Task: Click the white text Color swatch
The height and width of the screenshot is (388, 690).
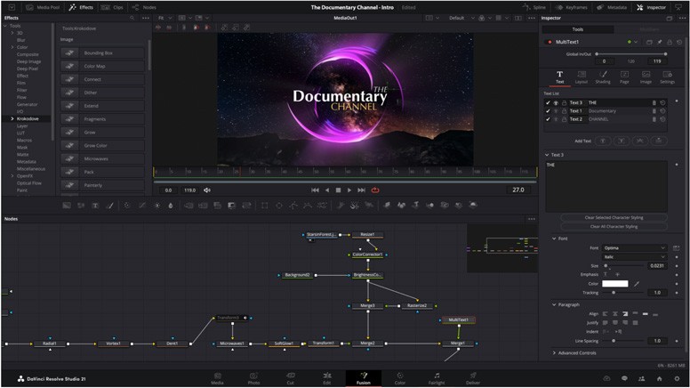Action: [614, 284]
